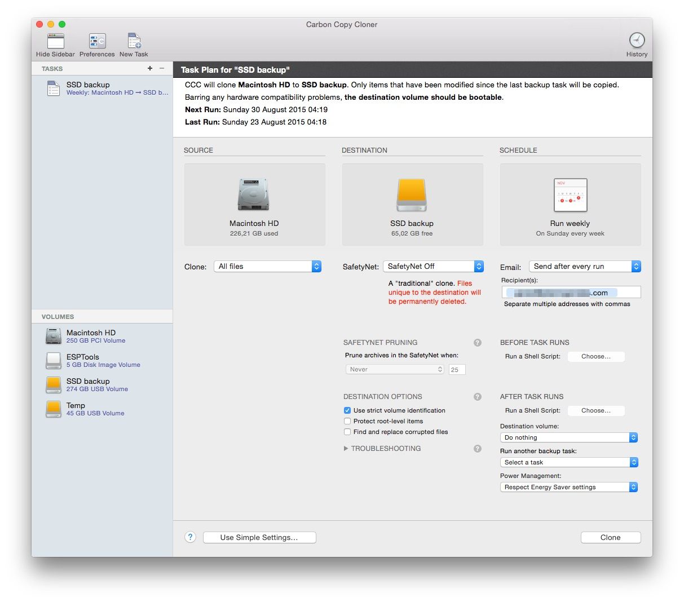Open Respect Energy Saver settings dropdown
This screenshot has height=602, width=684.
(569, 487)
